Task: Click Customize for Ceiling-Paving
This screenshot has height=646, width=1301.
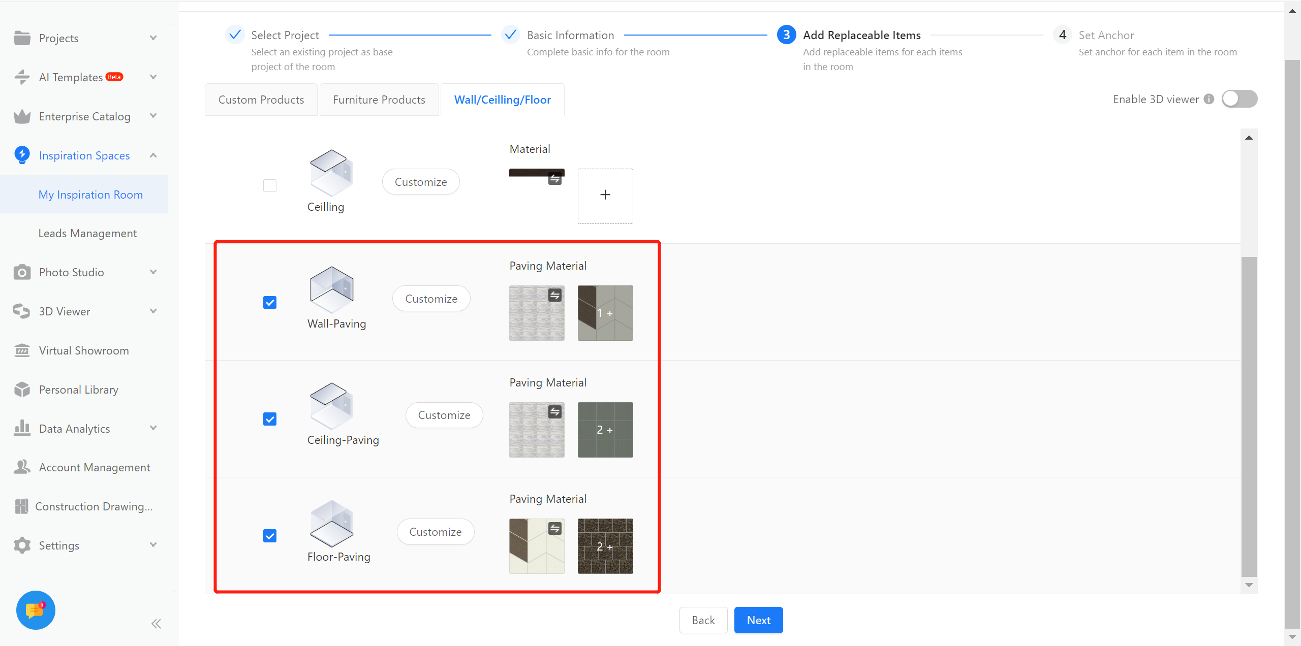Action: [x=444, y=415]
